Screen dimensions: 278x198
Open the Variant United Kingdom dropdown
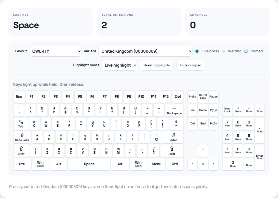[x=145, y=51]
